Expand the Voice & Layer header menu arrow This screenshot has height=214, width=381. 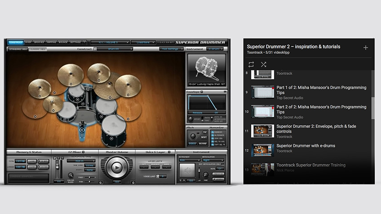pos(169,152)
